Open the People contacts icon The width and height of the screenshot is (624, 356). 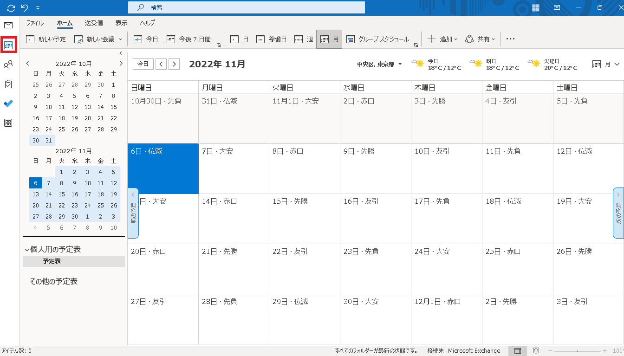[x=8, y=65]
